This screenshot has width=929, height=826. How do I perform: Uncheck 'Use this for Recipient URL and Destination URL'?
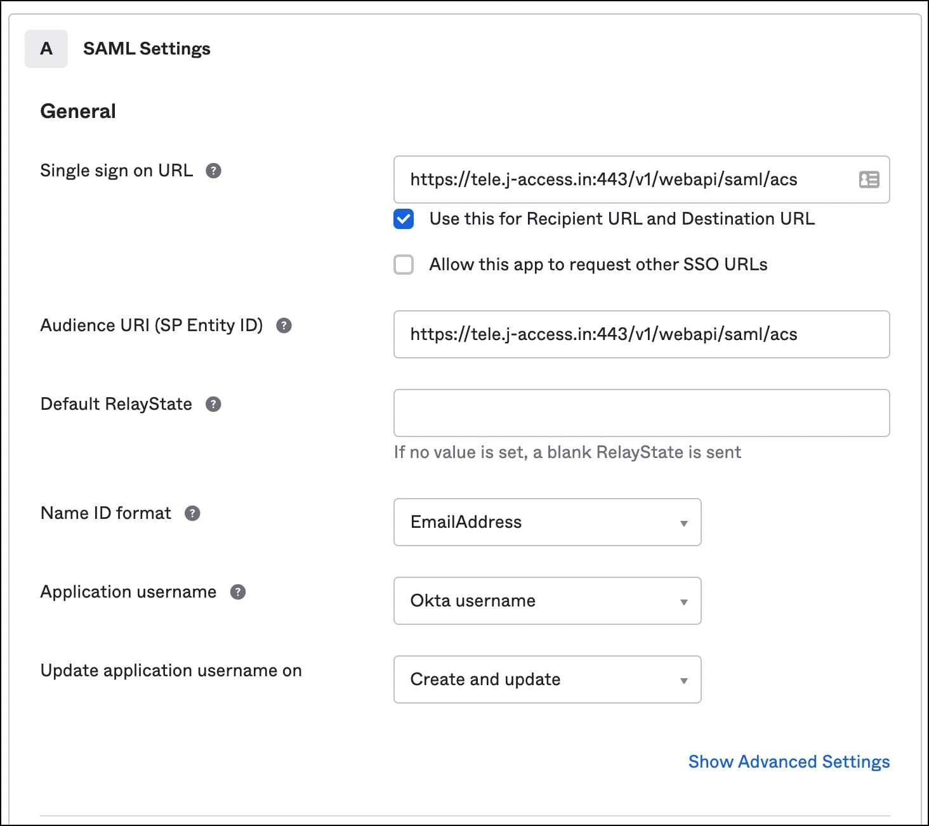click(x=404, y=219)
